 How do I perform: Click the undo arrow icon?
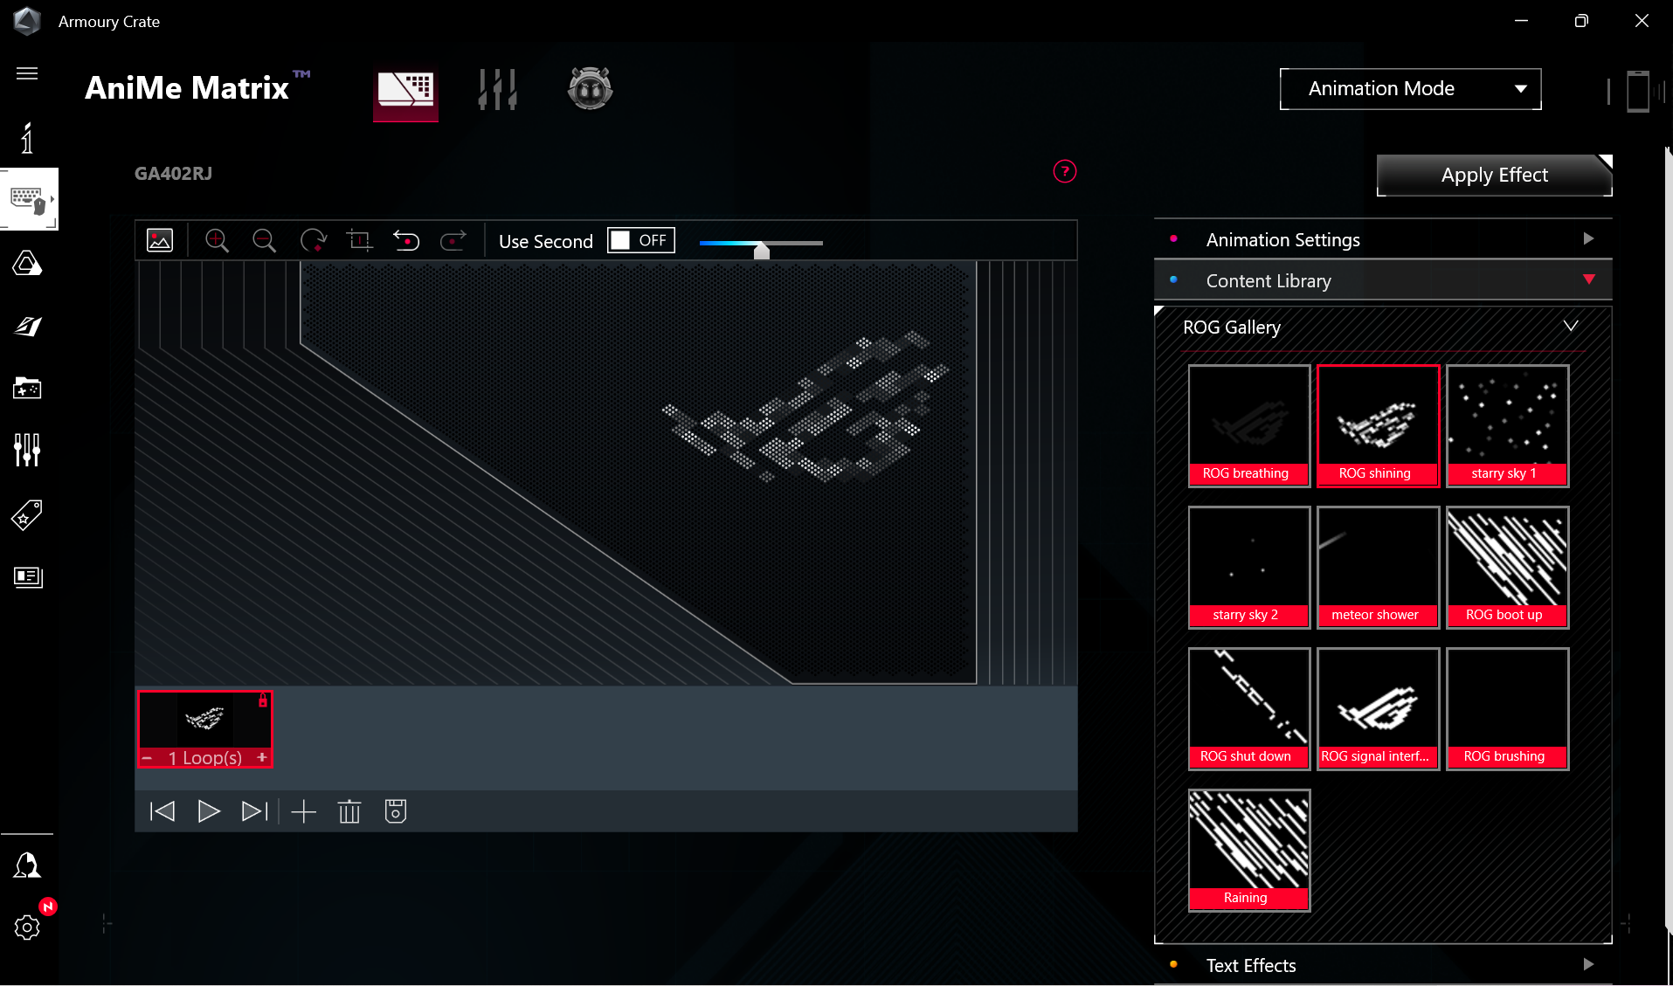406,240
